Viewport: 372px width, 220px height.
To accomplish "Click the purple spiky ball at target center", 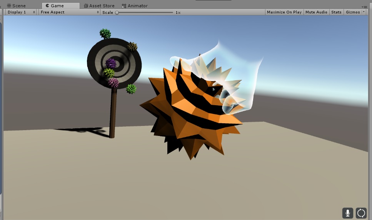I will point(111,63).
